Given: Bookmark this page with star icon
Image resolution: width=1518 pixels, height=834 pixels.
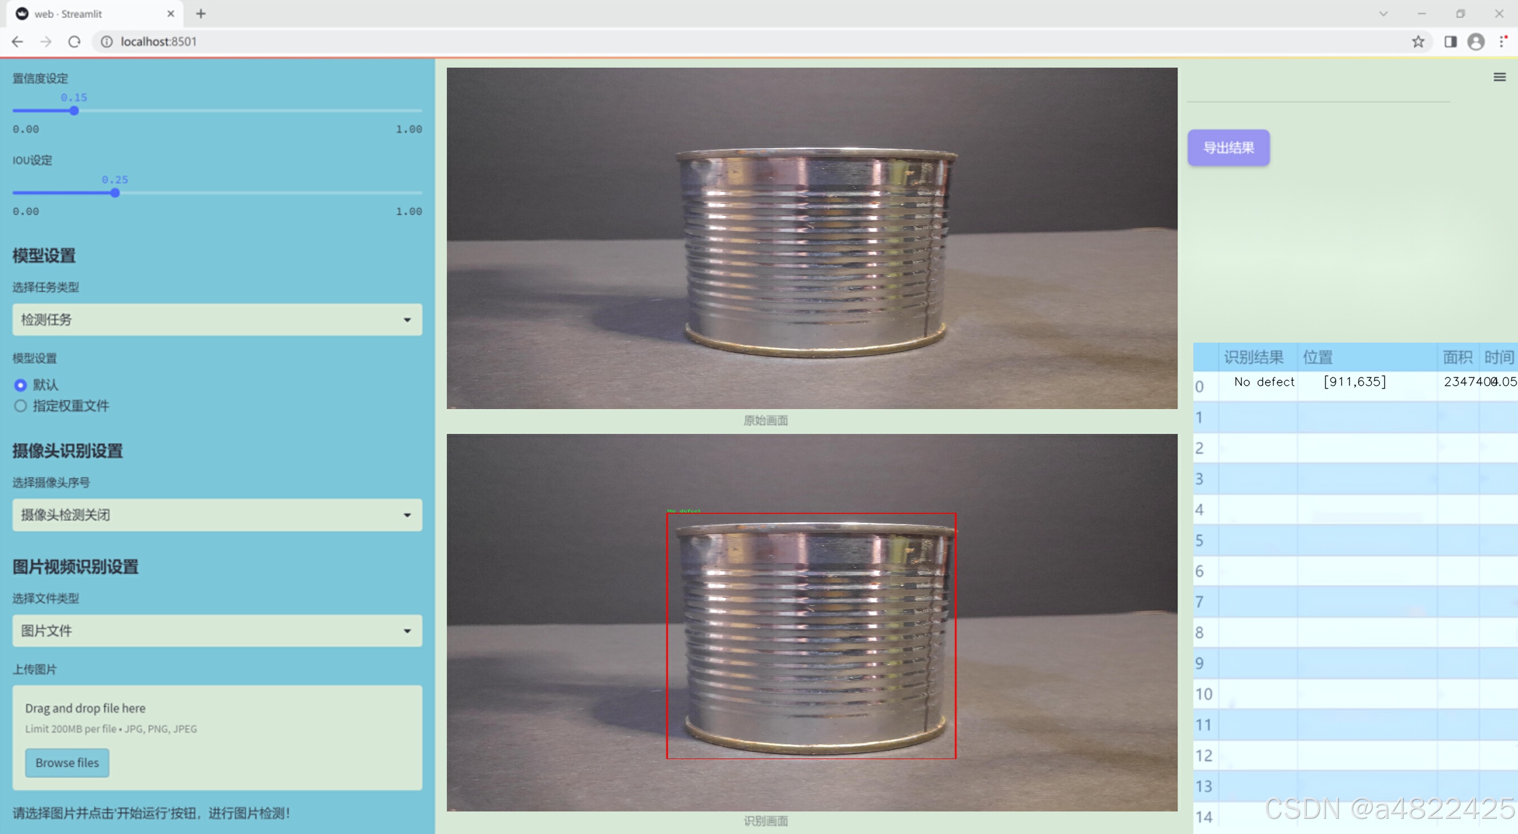Looking at the screenshot, I should [x=1418, y=42].
